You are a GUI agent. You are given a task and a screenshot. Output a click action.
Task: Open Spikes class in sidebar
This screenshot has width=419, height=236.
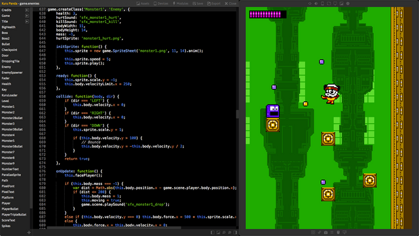[x=6, y=226]
